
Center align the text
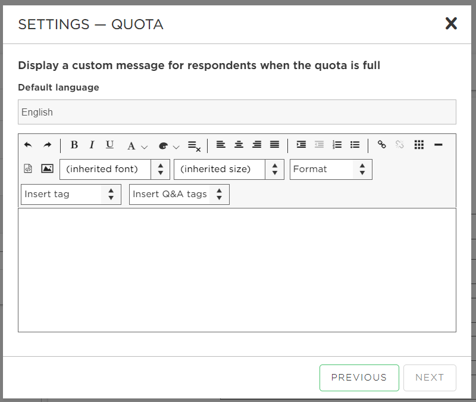click(239, 145)
